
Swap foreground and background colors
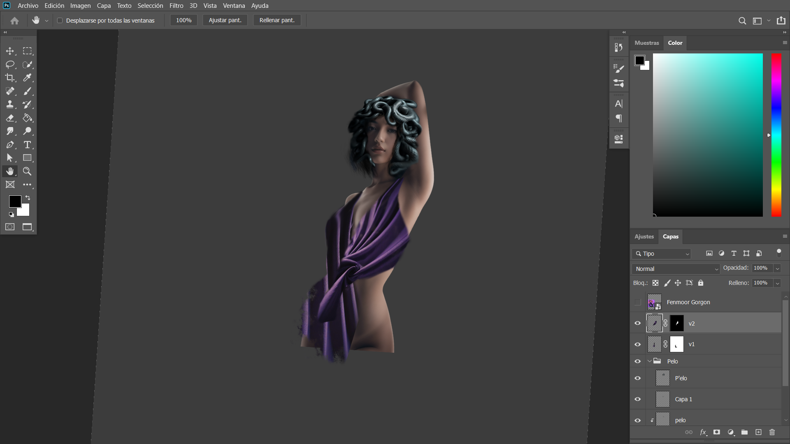28,198
